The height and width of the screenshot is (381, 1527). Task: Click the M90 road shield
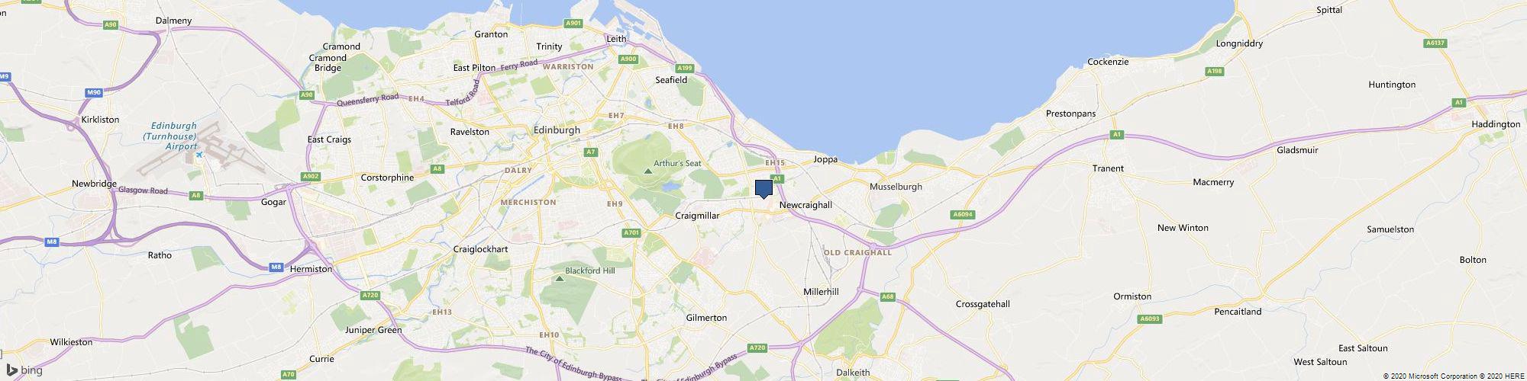94,92
